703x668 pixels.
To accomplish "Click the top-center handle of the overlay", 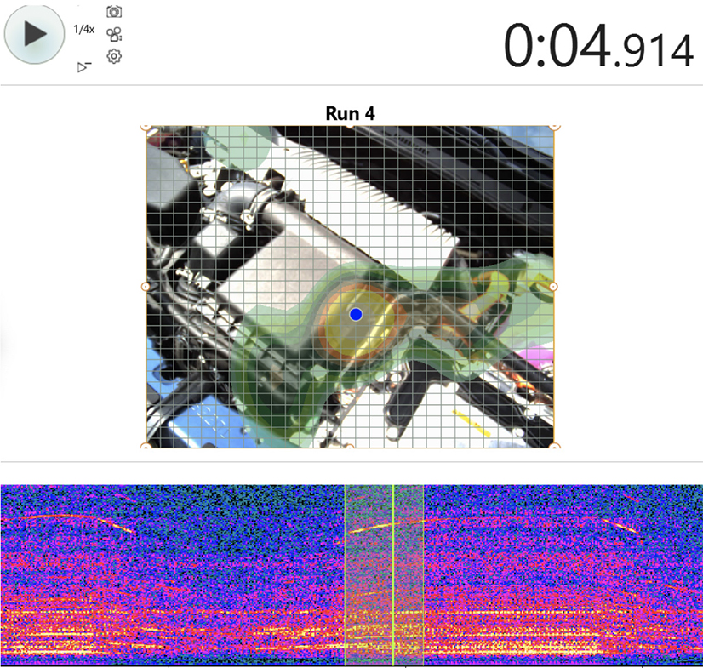I will 349,126.
